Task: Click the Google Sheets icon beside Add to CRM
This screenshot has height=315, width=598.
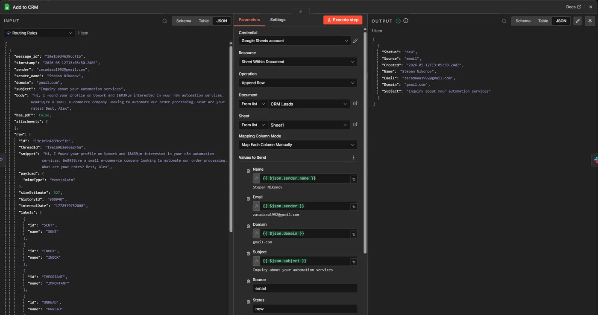Action: click(x=7, y=7)
